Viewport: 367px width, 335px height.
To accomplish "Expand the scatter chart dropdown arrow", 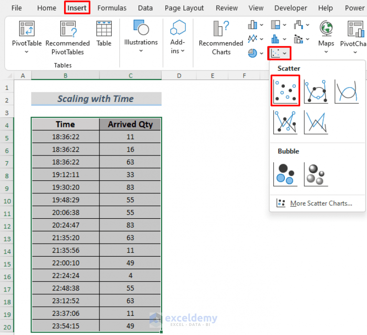I will 285,54.
